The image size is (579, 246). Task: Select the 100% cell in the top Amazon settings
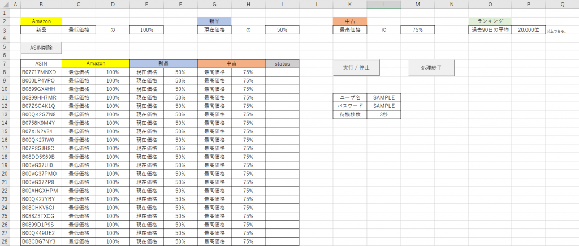pos(146,29)
